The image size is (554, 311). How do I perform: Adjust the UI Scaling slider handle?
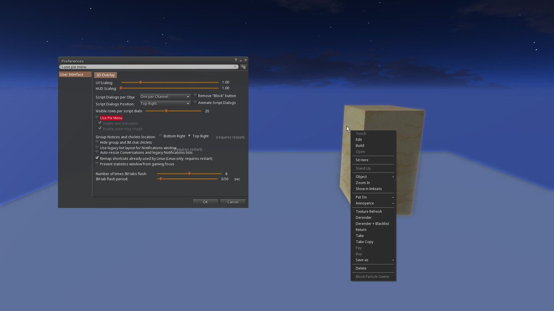[140, 82]
